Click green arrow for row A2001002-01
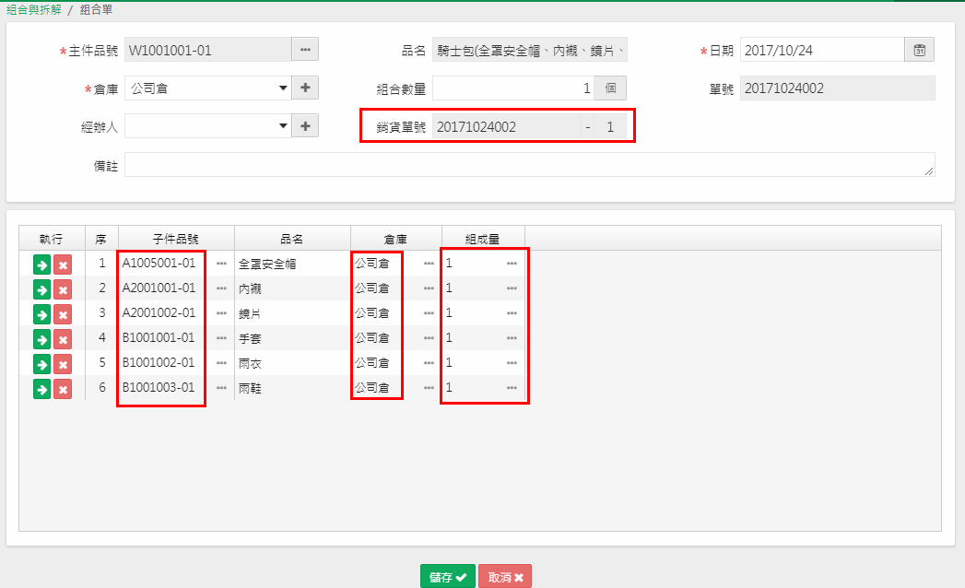965x588 pixels. pos(41,314)
